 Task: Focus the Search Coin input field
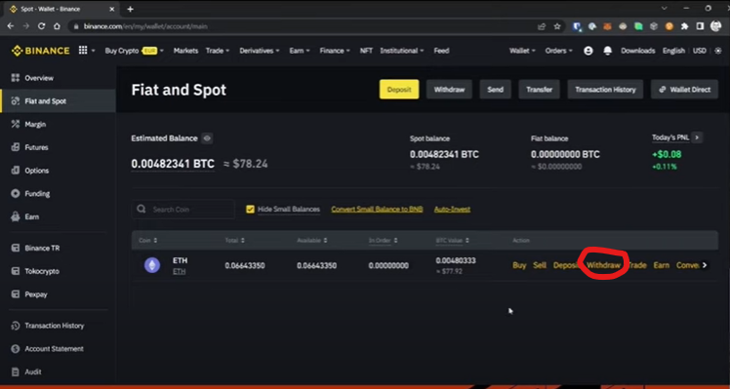tap(183, 210)
